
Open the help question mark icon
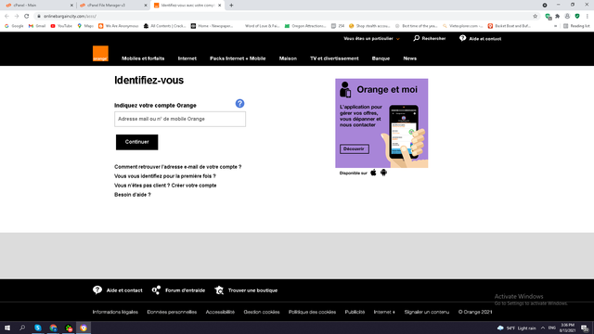(x=239, y=103)
